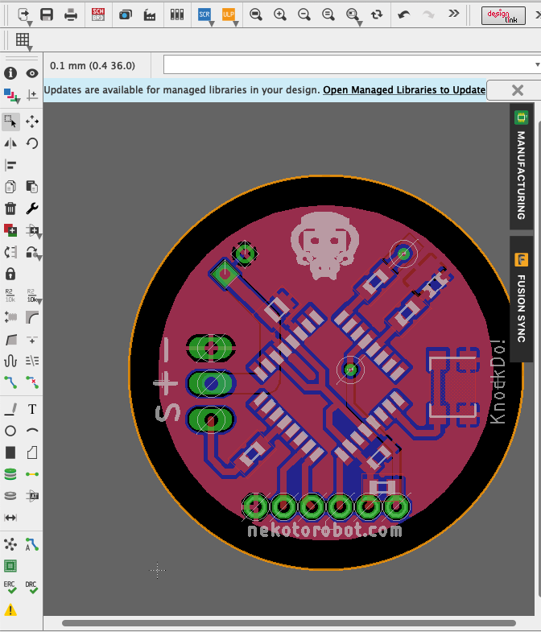Screen dimensions: 541x632
Task: Select the Delete trash can tool
Action: click(10, 209)
